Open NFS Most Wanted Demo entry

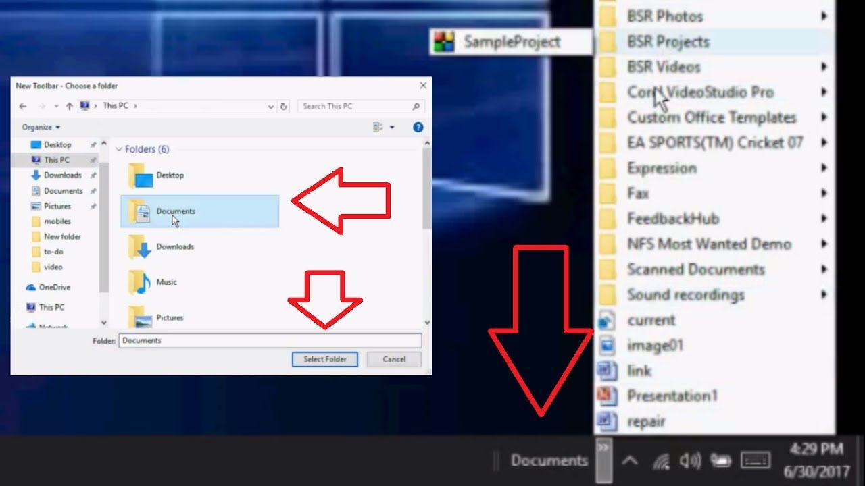[714, 244]
